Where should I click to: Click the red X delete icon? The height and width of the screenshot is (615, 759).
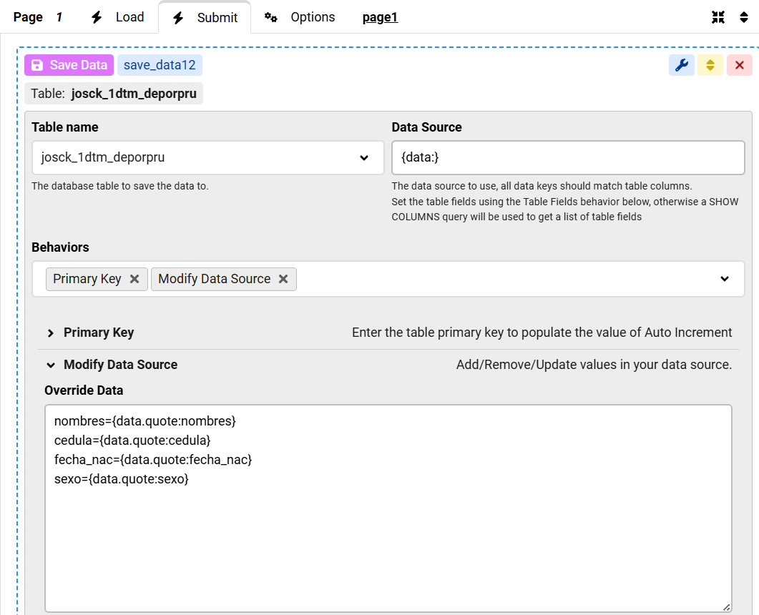pos(739,66)
